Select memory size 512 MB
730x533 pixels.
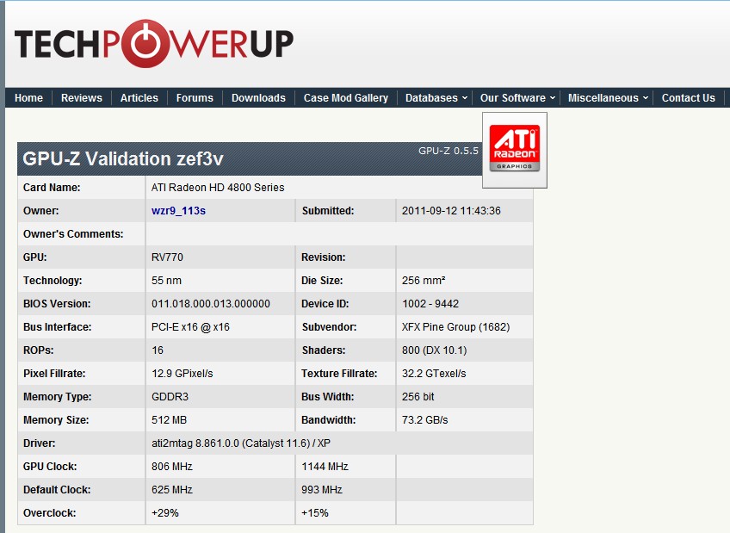[x=169, y=420]
